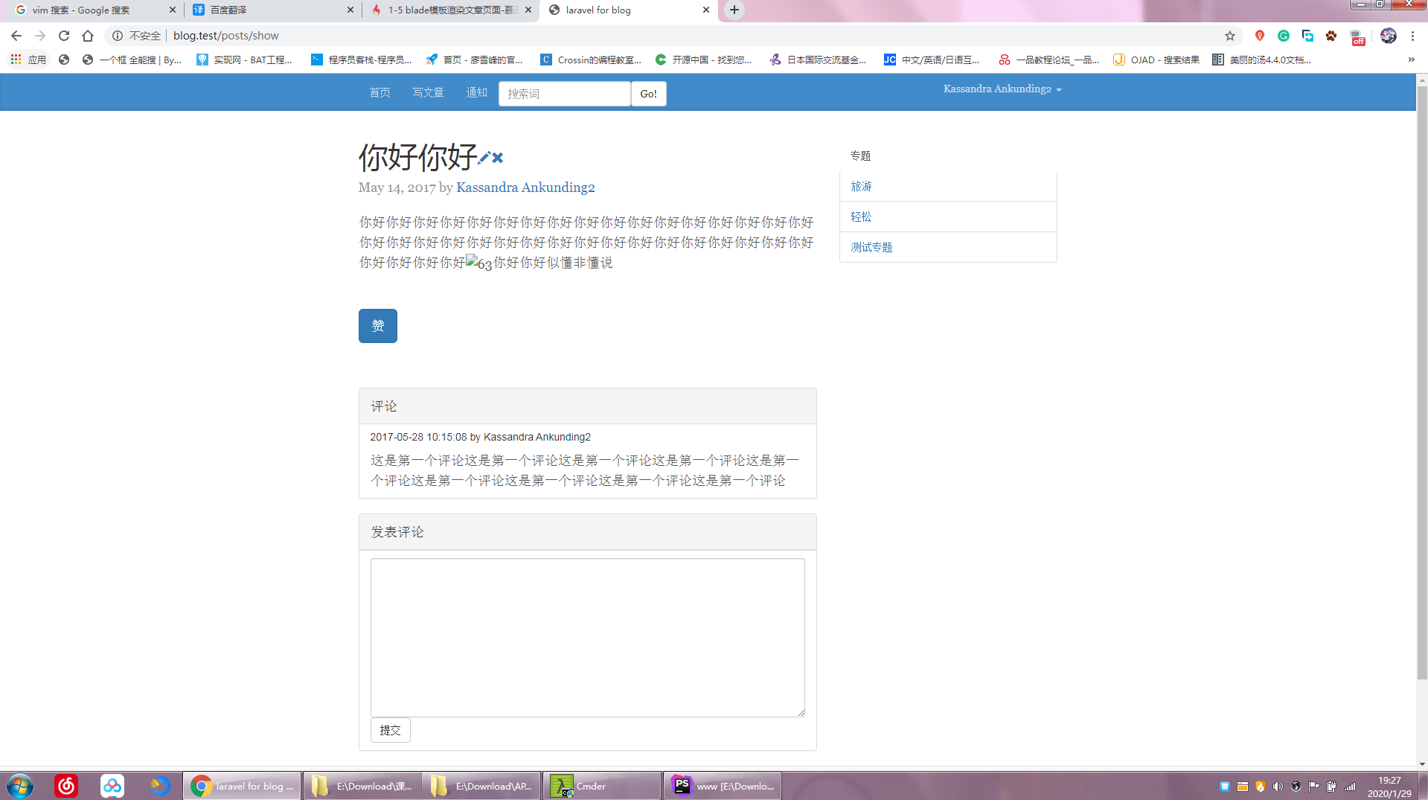Switch to the PhpStorm www window in the taskbar

[723, 786]
